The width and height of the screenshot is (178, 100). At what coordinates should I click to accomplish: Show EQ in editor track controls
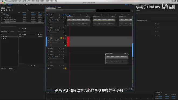pos(53,15)
